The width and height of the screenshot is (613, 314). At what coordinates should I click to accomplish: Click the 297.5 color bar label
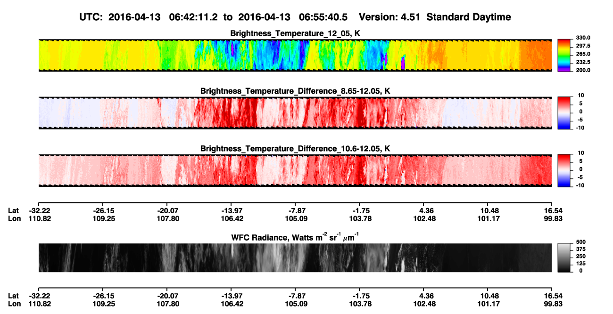click(x=583, y=46)
